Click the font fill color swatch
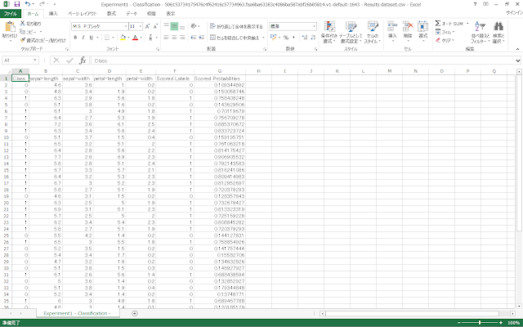Image resolution: width=523 pixels, height=327 pixels. pos(120,38)
